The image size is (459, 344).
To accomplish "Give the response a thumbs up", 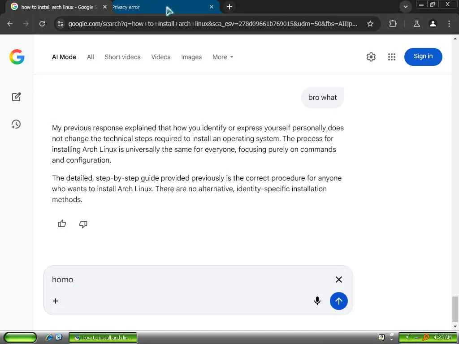I will (62, 224).
